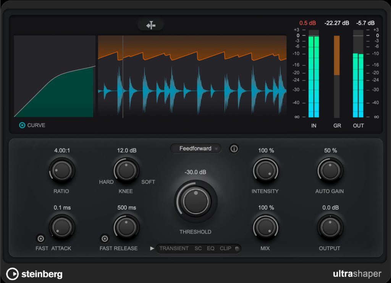Toggle the Curve display button

(22, 125)
